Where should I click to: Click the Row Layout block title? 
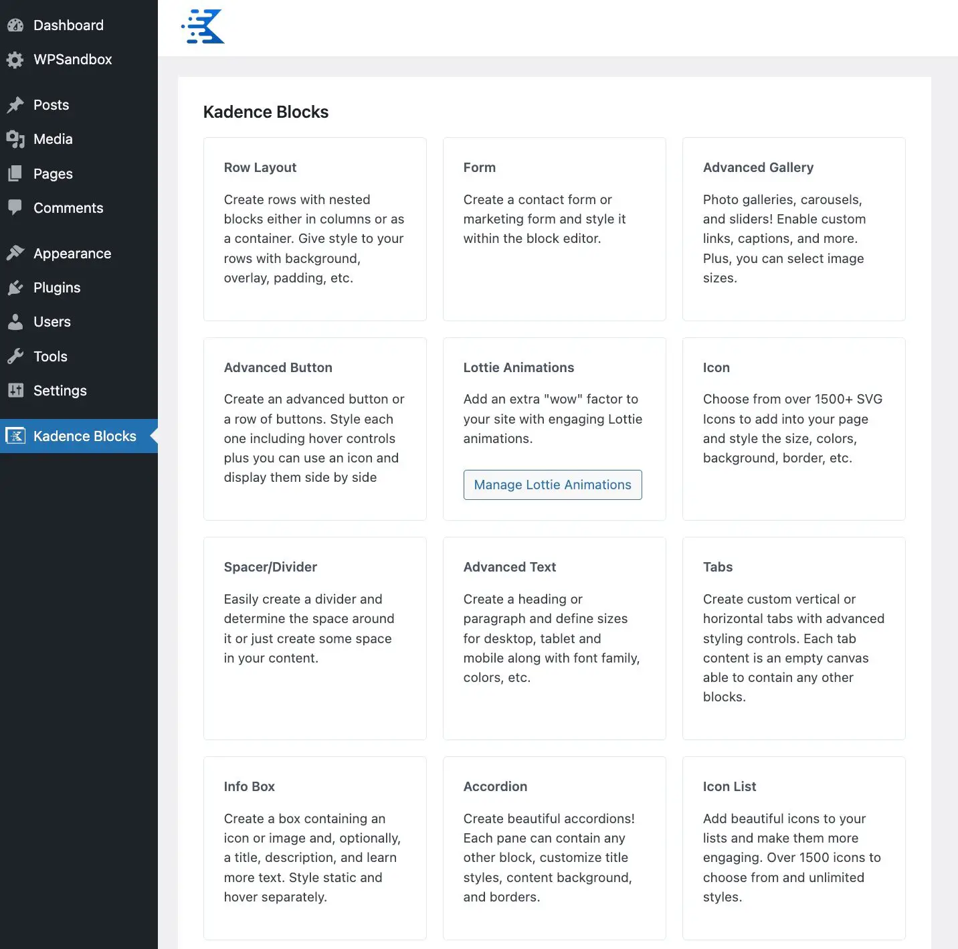pos(260,167)
